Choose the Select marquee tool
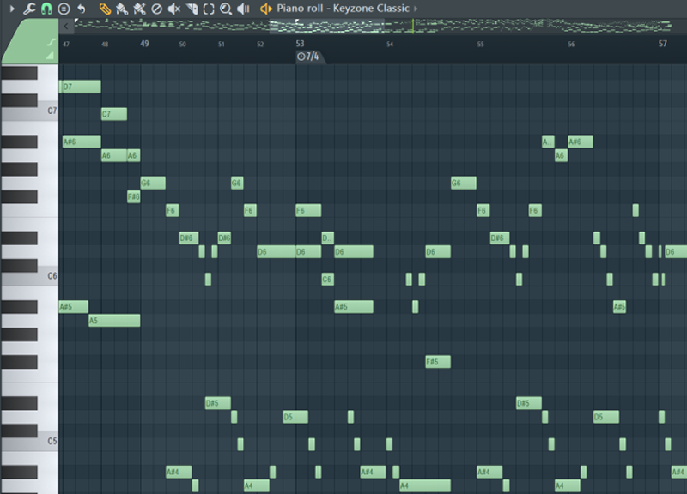The image size is (687, 494). [209, 9]
